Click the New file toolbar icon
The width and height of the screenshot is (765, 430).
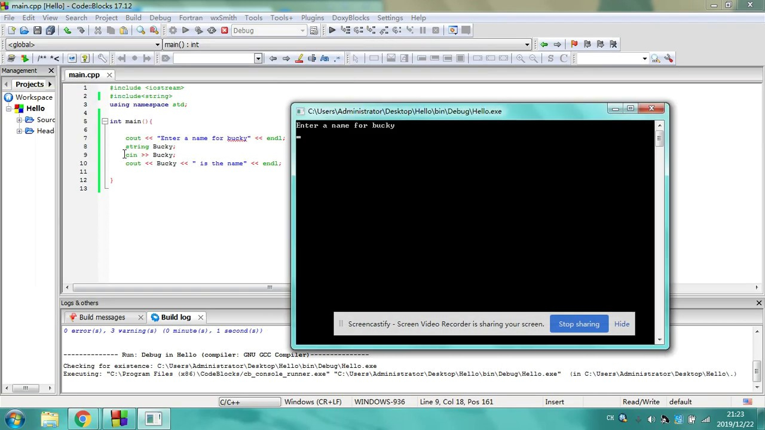(x=11, y=30)
